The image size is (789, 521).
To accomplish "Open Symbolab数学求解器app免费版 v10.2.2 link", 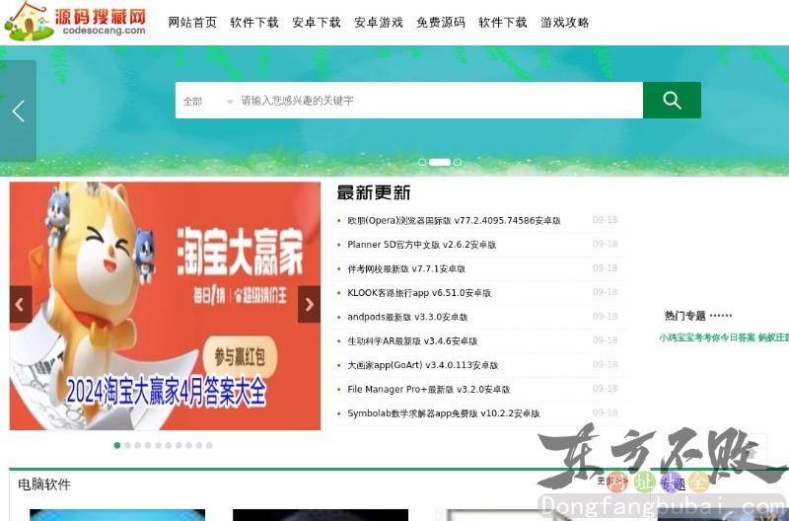I will coord(443,413).
